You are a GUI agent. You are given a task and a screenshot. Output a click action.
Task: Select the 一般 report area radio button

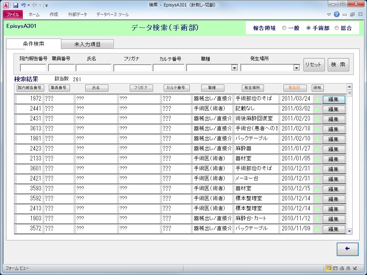click(284, 28)
